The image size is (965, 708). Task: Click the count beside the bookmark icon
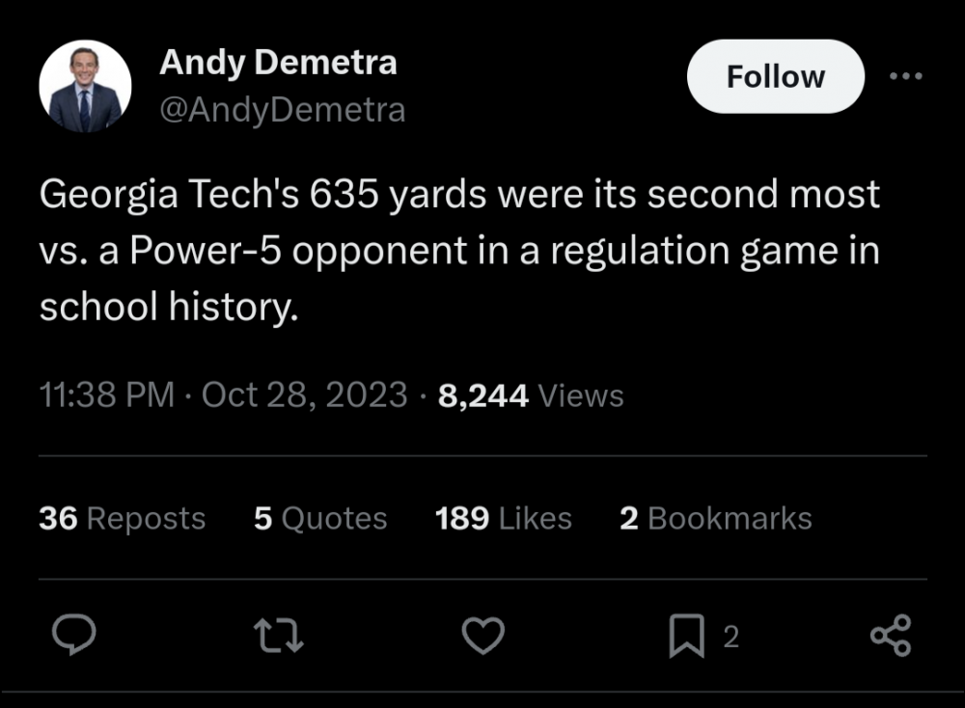pyautogui.click(x=731, y=637)
